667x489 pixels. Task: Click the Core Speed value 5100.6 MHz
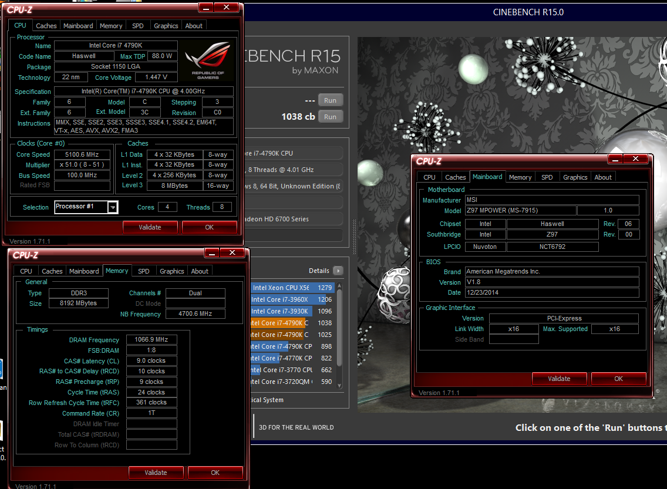pos(82,154)
